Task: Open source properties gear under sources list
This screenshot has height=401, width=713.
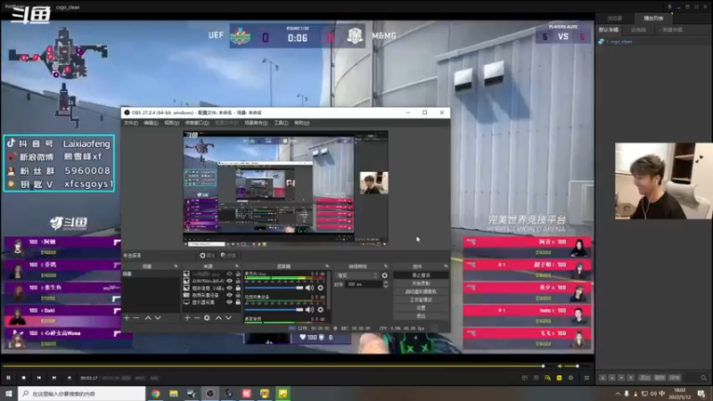Action: (207, 318)
